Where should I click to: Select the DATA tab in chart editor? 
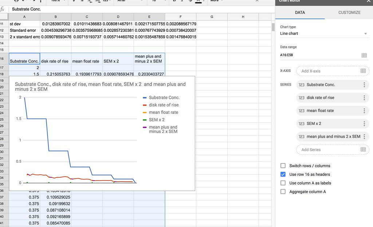coord(300,12)
